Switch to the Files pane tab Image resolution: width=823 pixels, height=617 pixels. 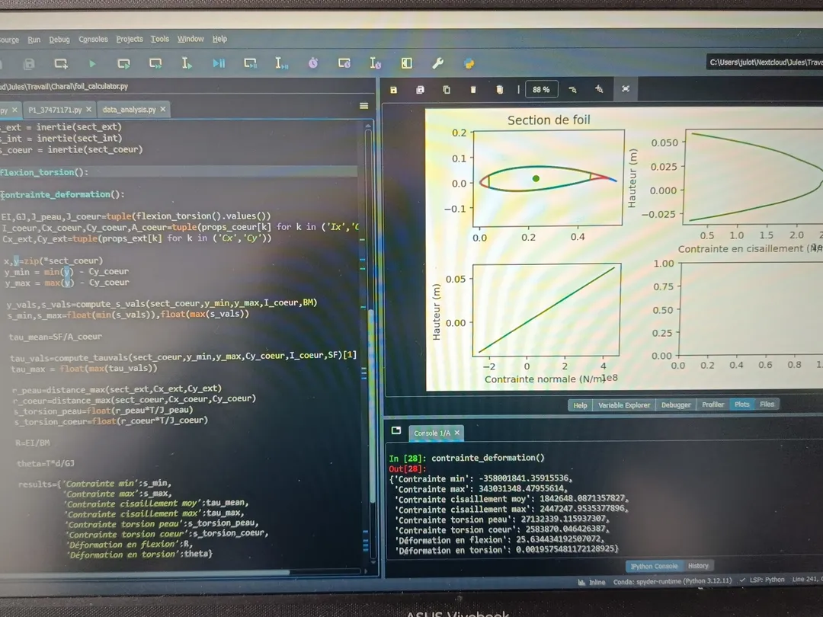pyautogui.click(x=767, y=404)
